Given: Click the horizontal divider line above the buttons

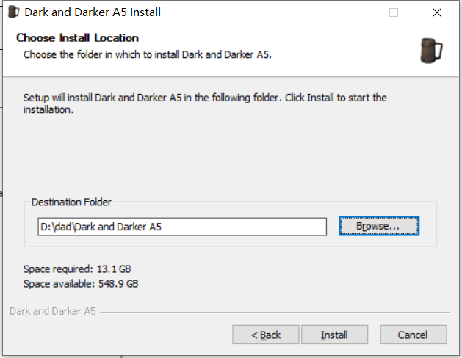Looking at the screenshot, I should click(275, 312).
